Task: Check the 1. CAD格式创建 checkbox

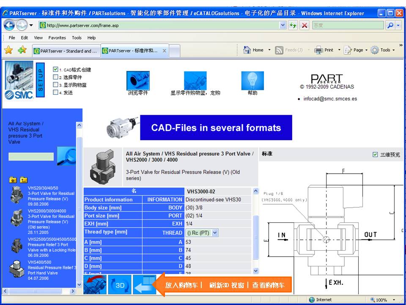Action: tap(55, 69)
